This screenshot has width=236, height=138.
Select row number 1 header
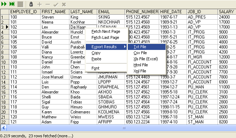coord(5,17)
